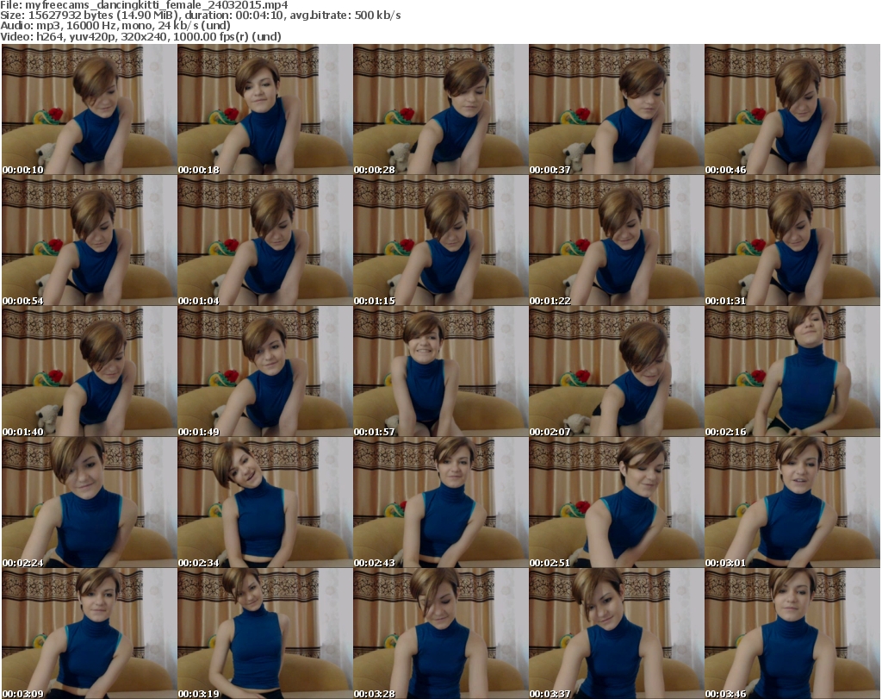
Task: Select the thumbnail at timestamp 00:00:10
Action: click(x=89, y=109)
